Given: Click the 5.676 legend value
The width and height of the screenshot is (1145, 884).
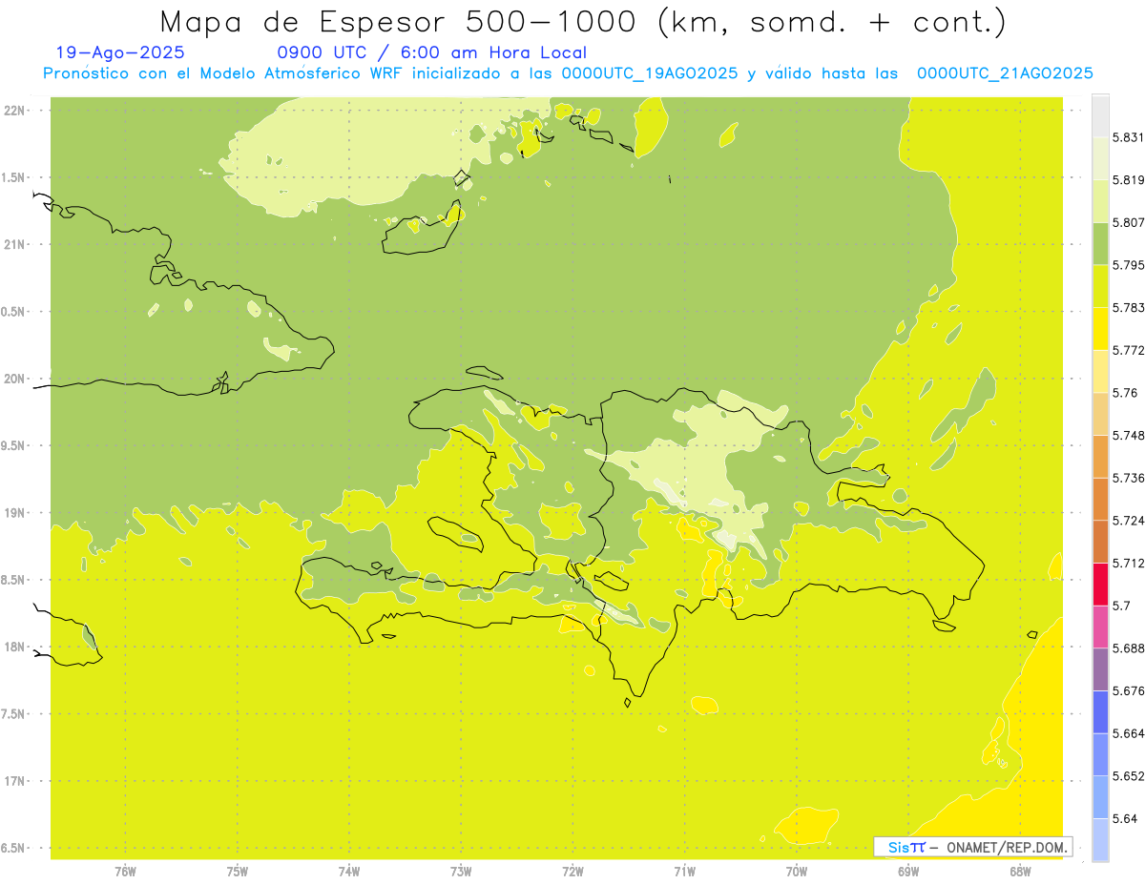Looking at the screenshot, I should (x=1129, y=690).
